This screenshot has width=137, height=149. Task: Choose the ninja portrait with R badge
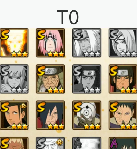tap(14, 115)
